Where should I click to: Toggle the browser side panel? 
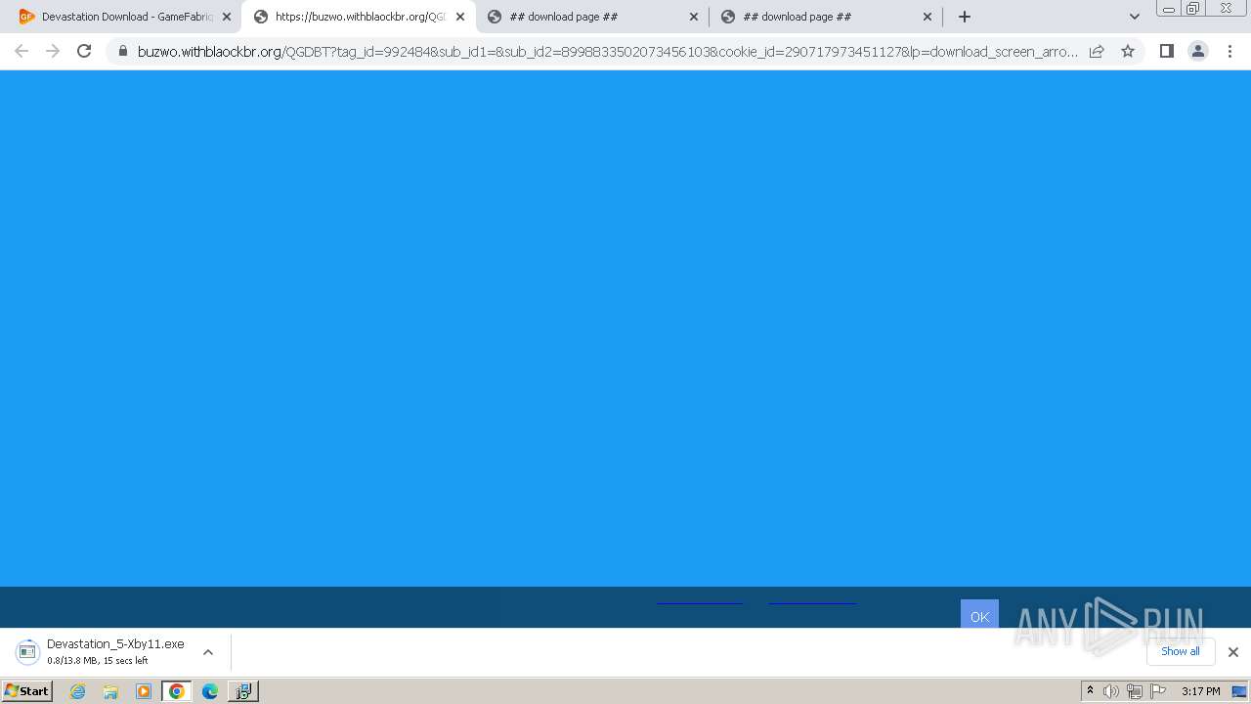click(1166, 52)
